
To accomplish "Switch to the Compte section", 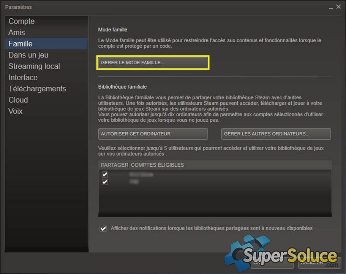I will pyautogui.click(x=21, y=21).
